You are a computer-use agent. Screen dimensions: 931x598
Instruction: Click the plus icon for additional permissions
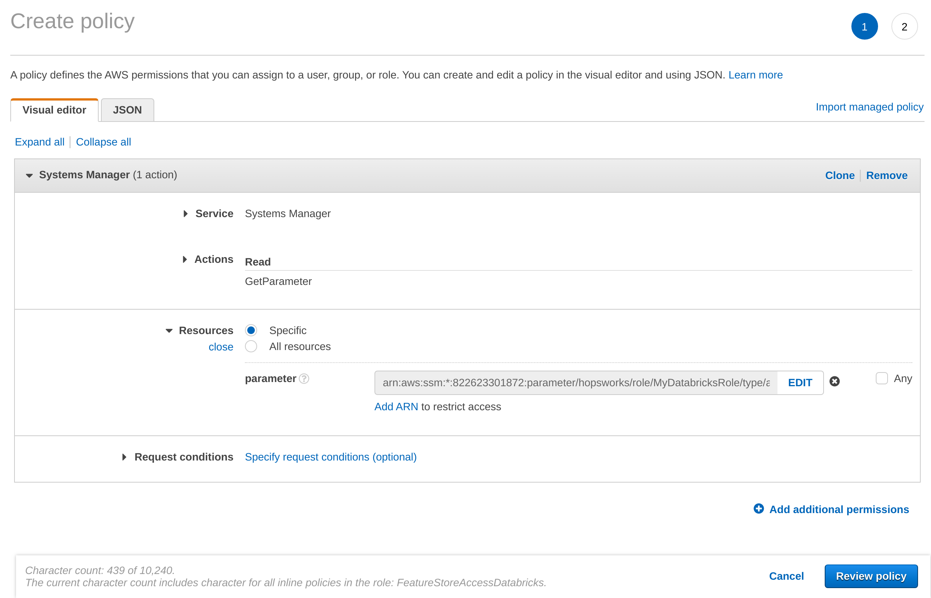point(758,509)
